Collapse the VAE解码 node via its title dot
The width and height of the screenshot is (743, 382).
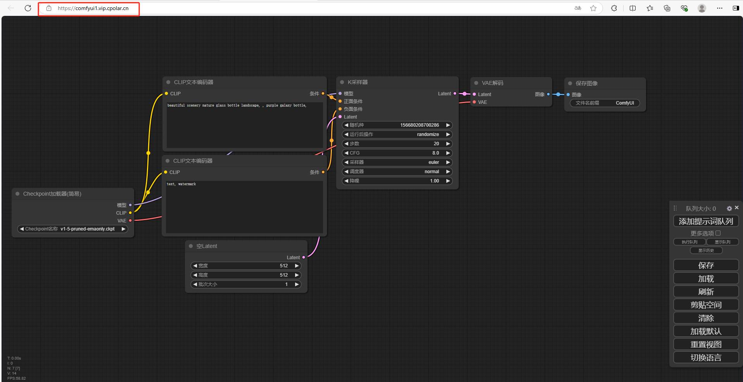click(476, 83)
